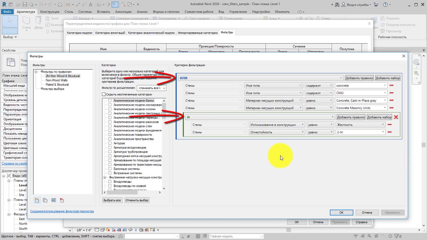The image size is (427, 240).
Task: Open the 'ИЛИ' rule set operator dropdown
Action: tap(260, 78)
